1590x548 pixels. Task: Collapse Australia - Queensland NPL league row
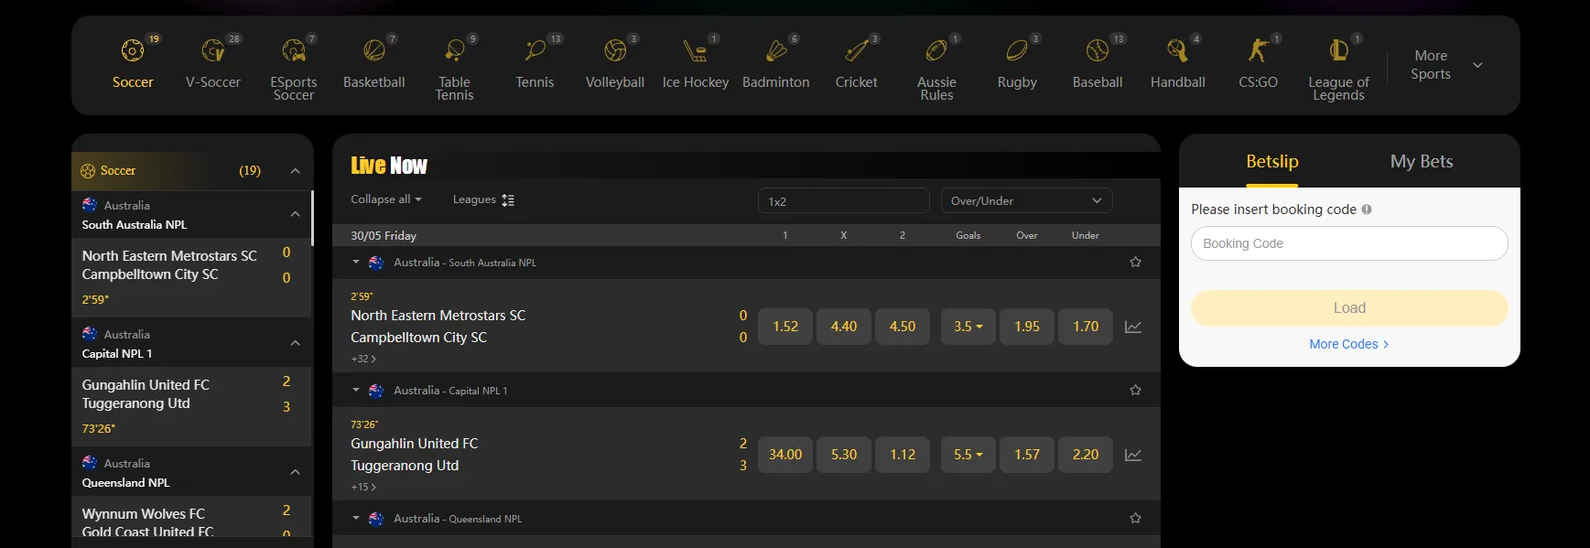pos(356,519)
